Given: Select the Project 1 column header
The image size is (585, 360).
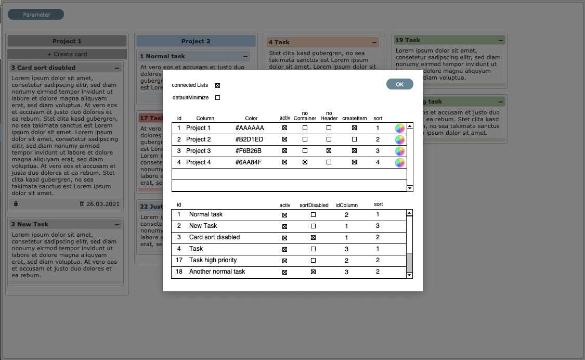Looking at the screenshot, I should pyautogui.click(x=67, y=41).
